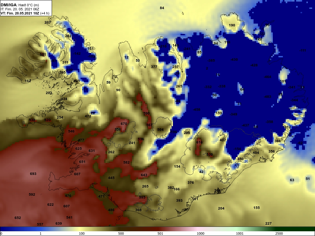This screenshot has width=315, height=236.
Task: Click the map value 377
Action: click(154, 67)
